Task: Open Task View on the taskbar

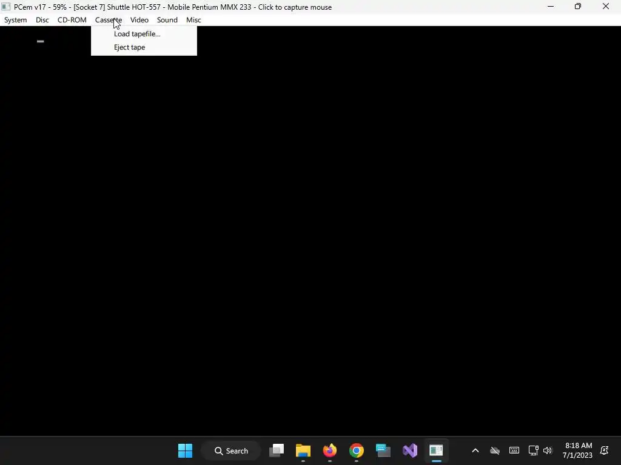Action: [277, 450]
